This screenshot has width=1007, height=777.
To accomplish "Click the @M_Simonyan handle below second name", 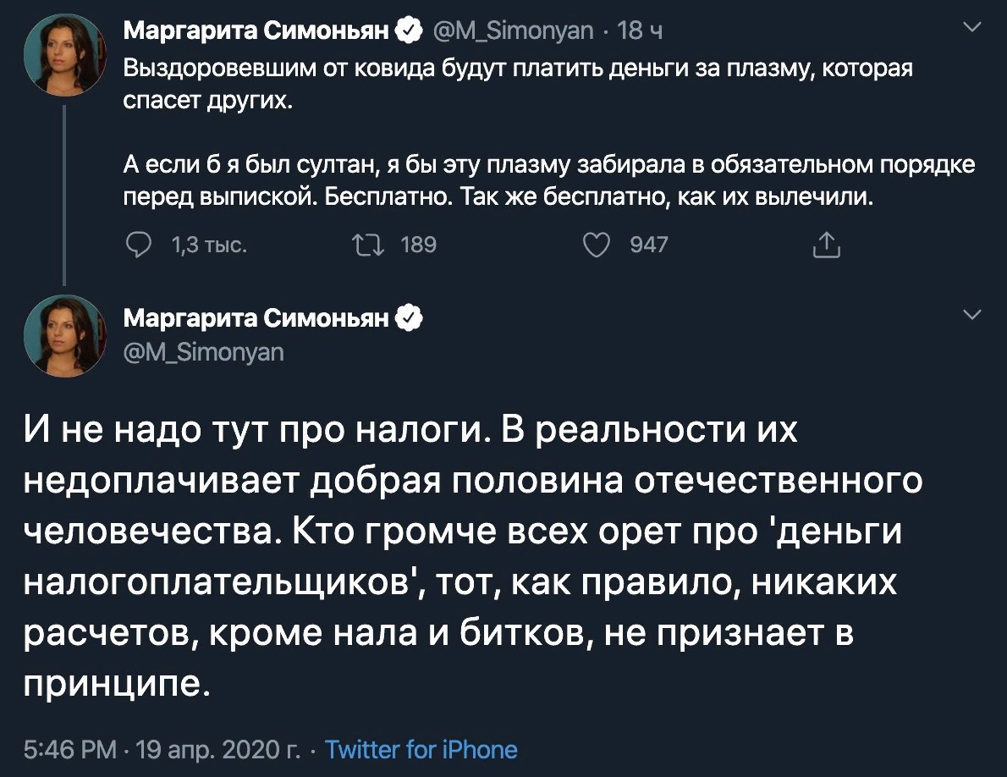I will 203,352.
